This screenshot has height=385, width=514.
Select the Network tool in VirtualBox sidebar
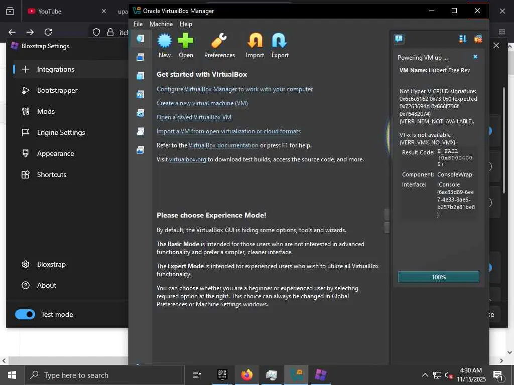(141, 113)
